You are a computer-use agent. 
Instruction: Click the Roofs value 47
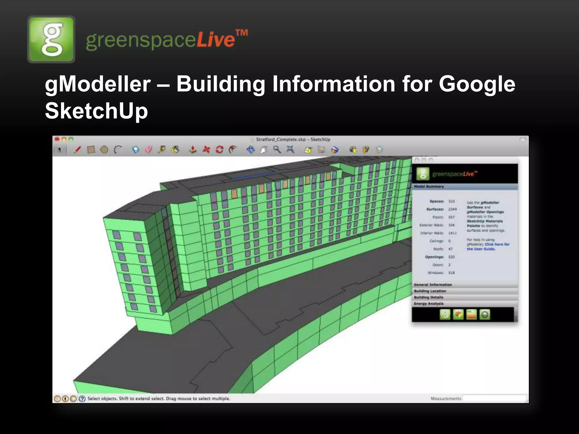point(450,249)
